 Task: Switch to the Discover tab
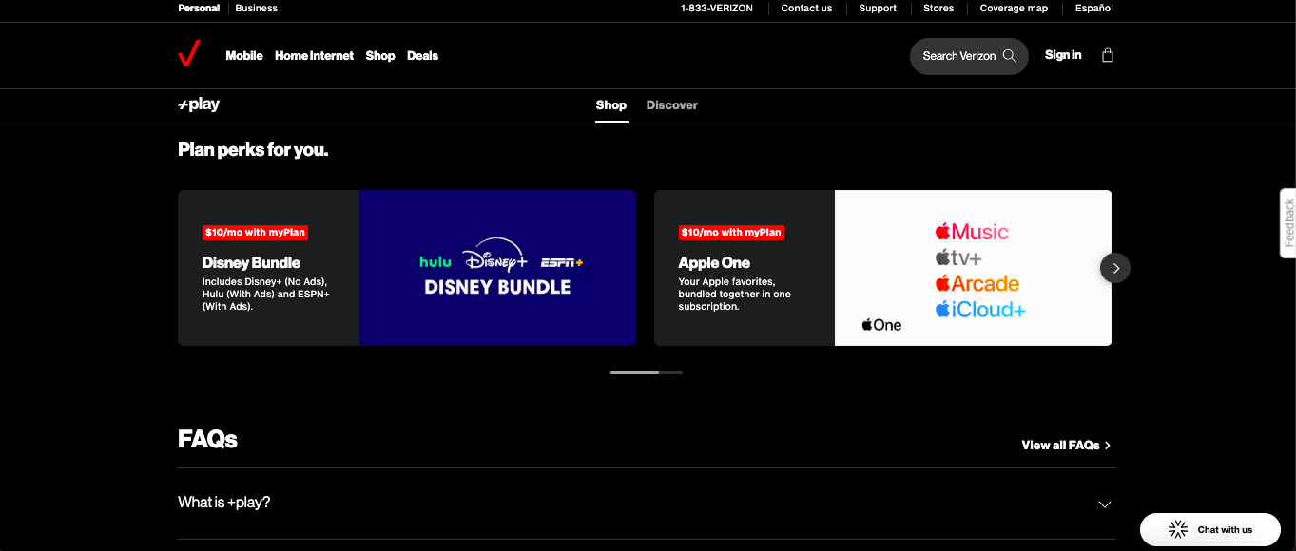672,105
